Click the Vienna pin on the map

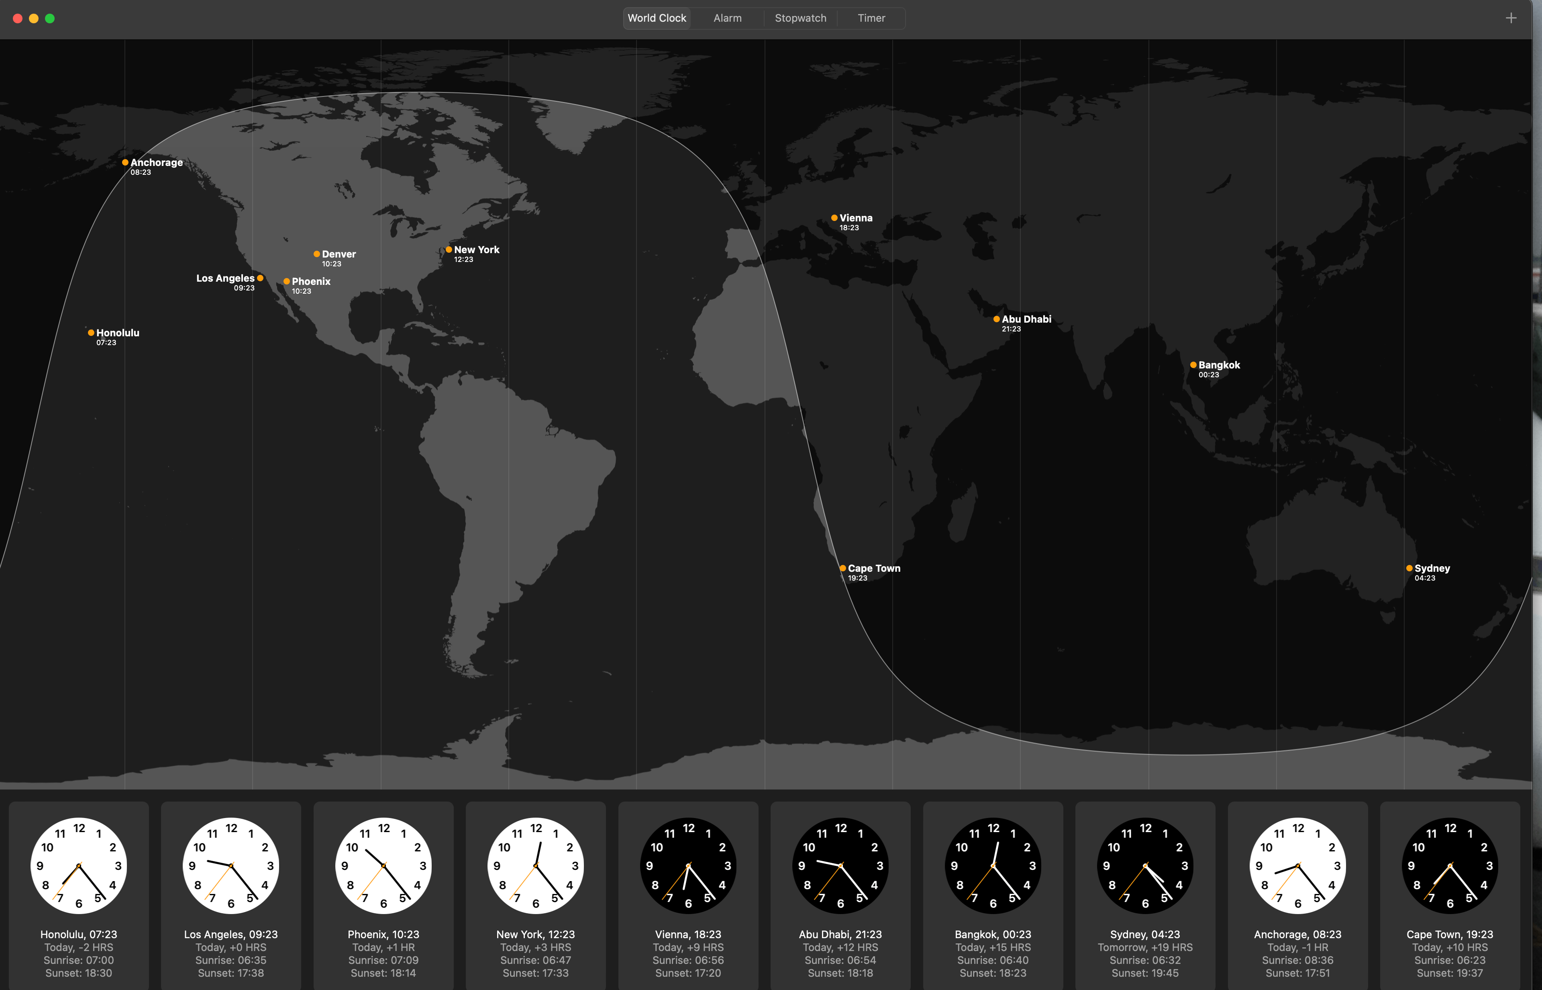pyautogui.click(x=834, y=217)
